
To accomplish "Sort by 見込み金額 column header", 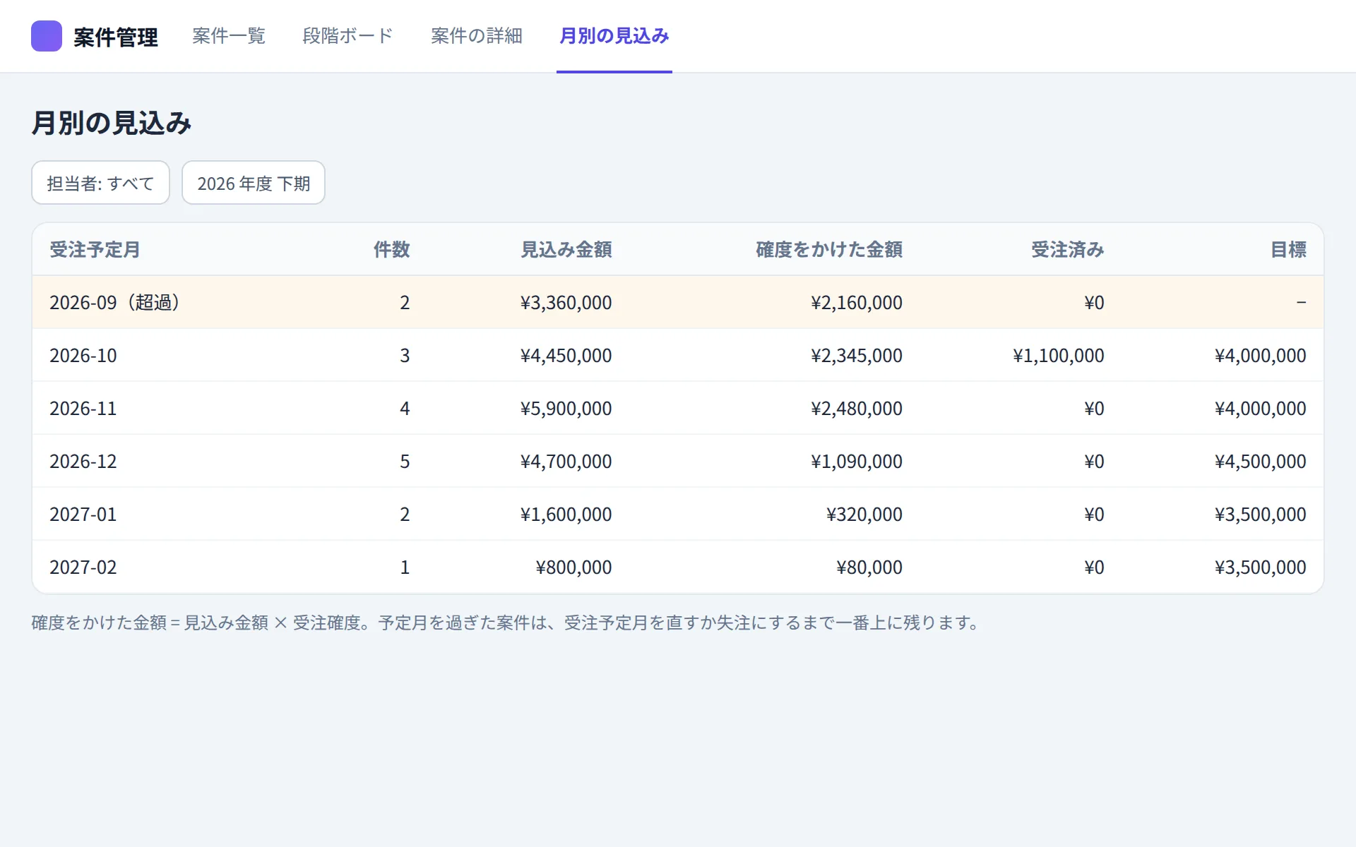I will pyautogui.click(x=566, y=249).
